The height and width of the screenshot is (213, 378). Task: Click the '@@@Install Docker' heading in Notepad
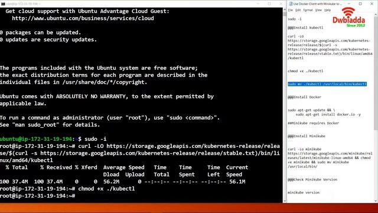[x=304, y=97]
